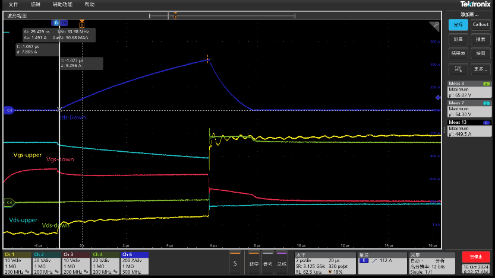Screen dimensions: 495x278
Task: Add a 数学 (Math) waveform
Action: coord(254,263)
